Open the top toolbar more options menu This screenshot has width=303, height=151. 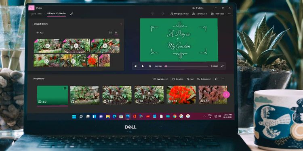click(229, 14)
